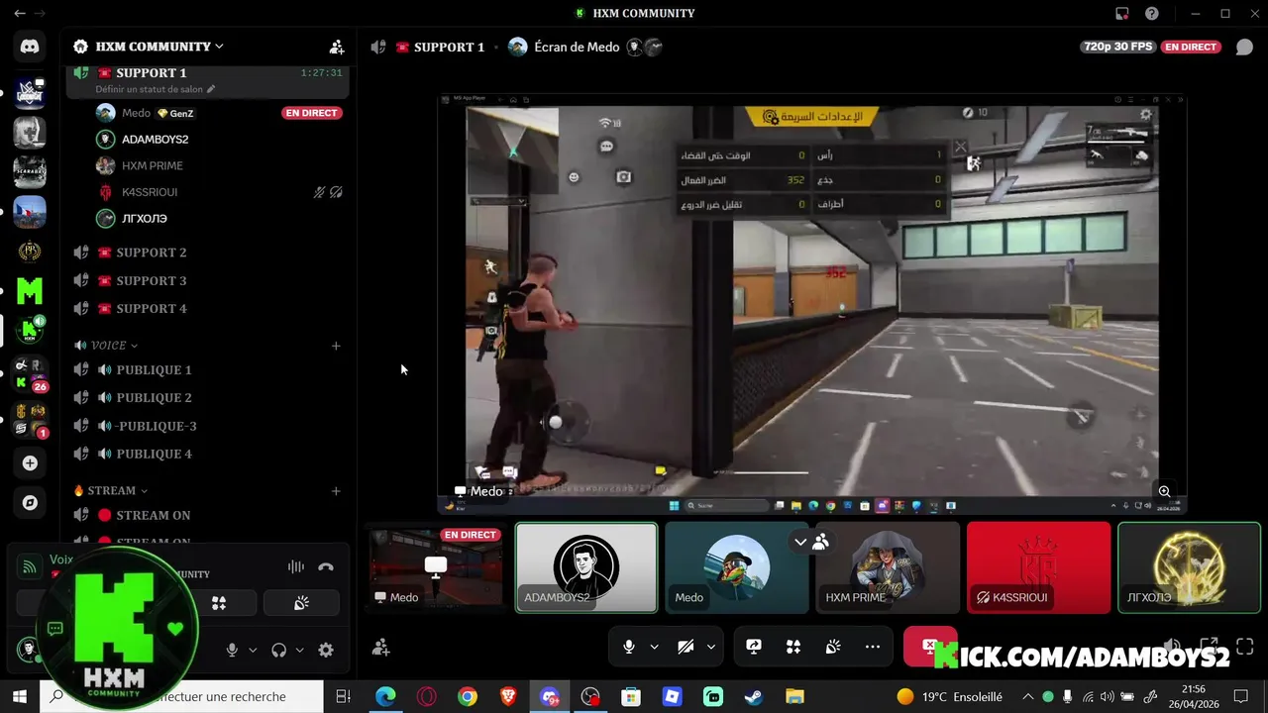Open Steam from the taskbar
The height and width of the screenshot is (713, 1268).
pyautogui.click(x=754, y=697)
